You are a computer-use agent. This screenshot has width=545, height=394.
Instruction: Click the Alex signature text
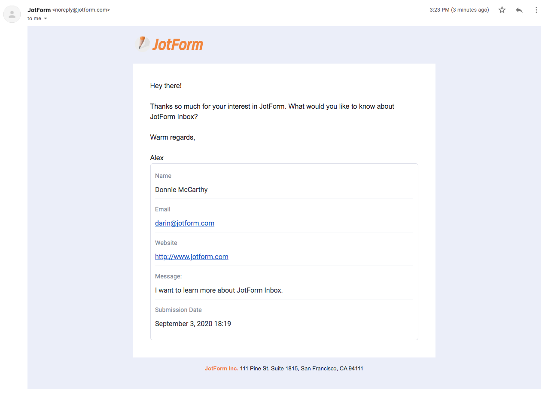[157, 158]
